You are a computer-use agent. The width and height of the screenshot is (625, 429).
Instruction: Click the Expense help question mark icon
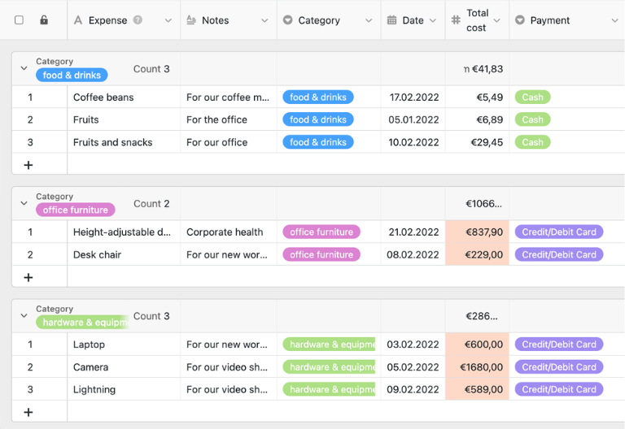coord(138,20)
